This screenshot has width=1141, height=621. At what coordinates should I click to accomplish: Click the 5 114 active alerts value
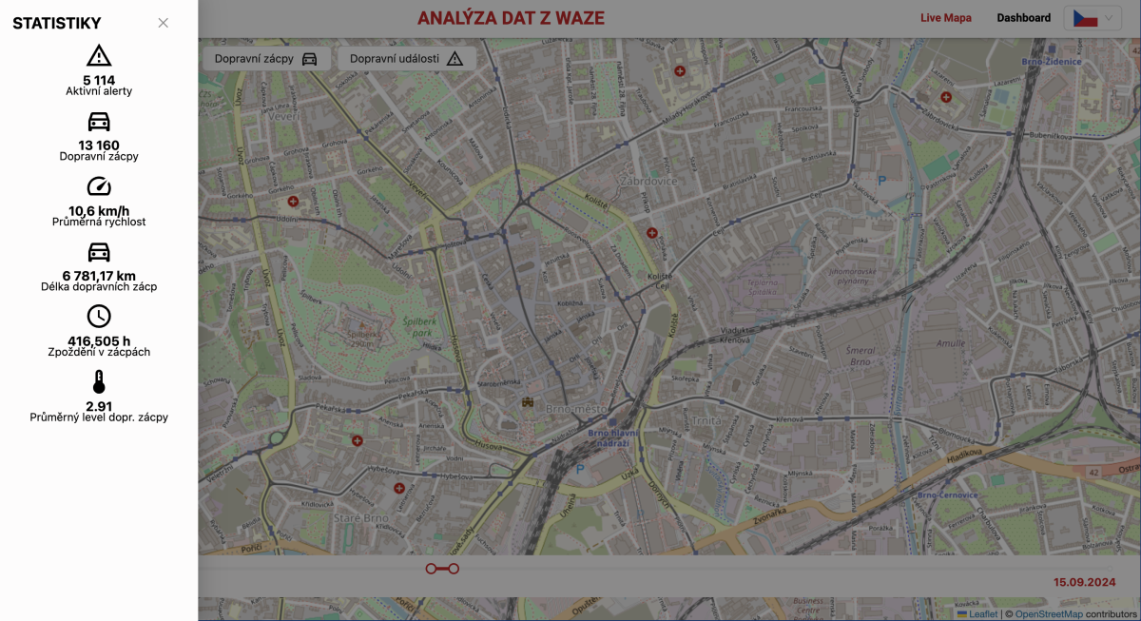point(99,80)
